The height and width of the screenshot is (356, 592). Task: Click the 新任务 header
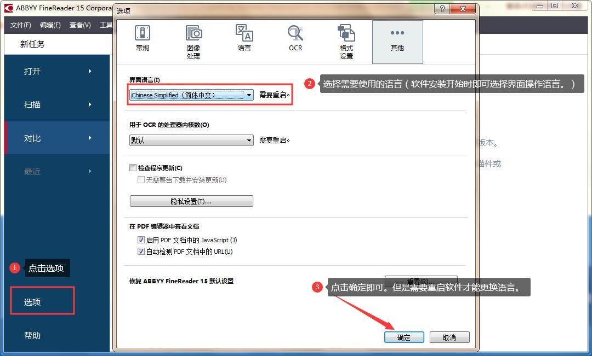click(x=32, y=44)
